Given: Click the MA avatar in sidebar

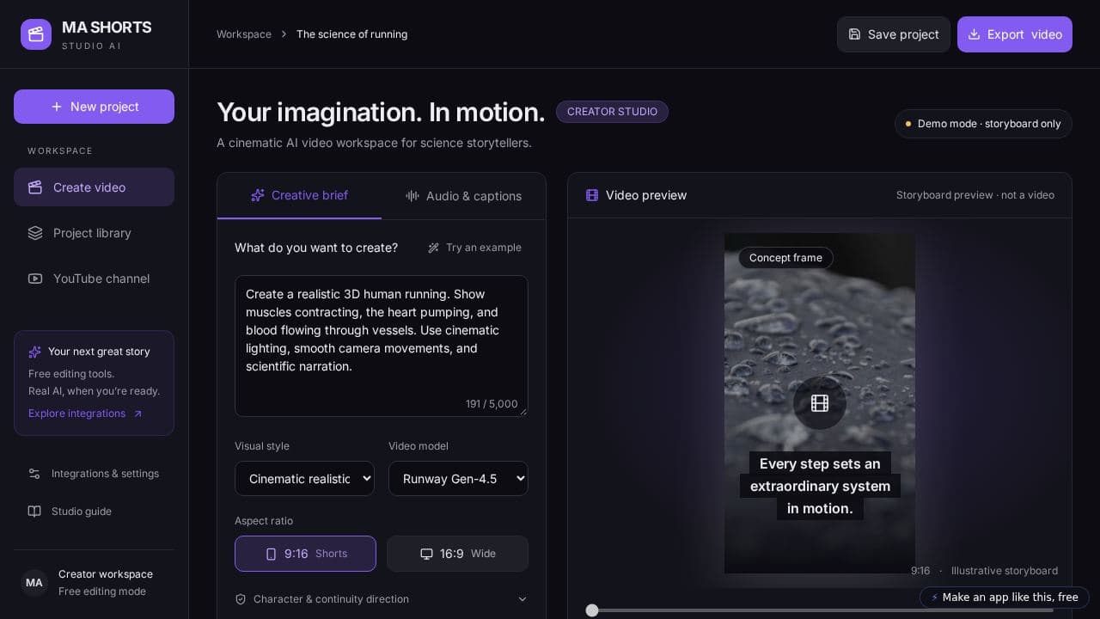Looking at the screenshot, I should 34,583.
